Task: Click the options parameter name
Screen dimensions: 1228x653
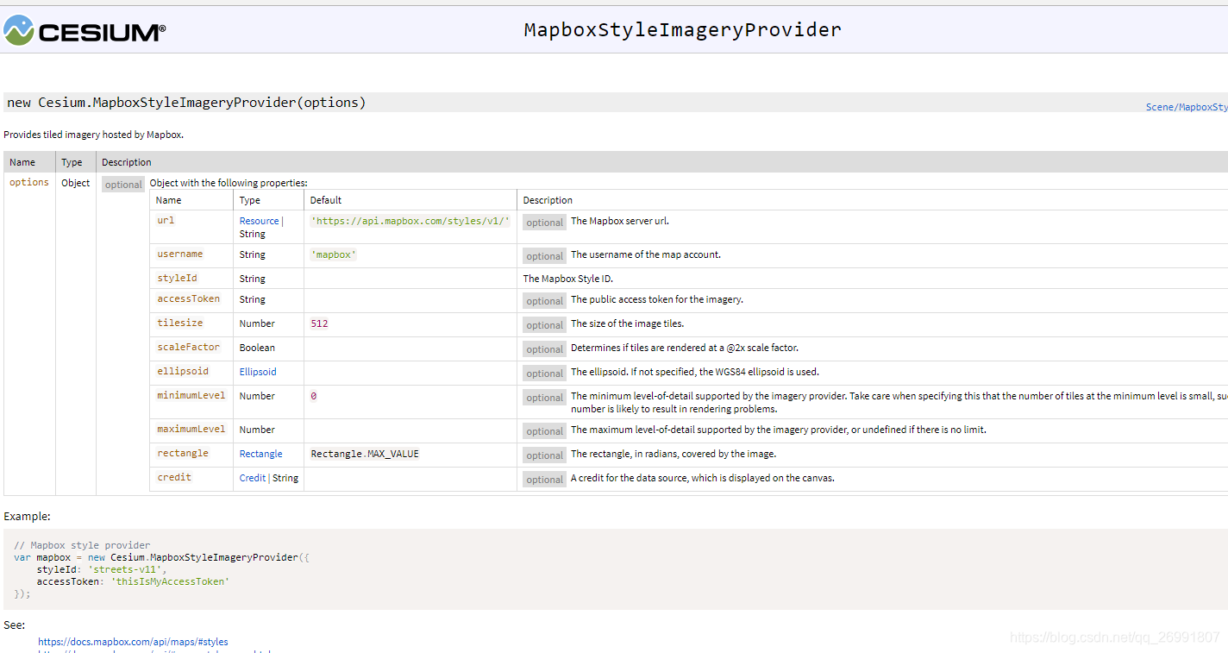Action: click(x=29, y=183)
